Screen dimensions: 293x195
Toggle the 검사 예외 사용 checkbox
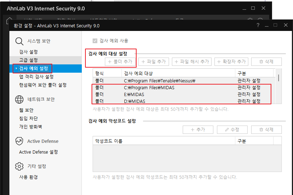click(x=95, y=41)
